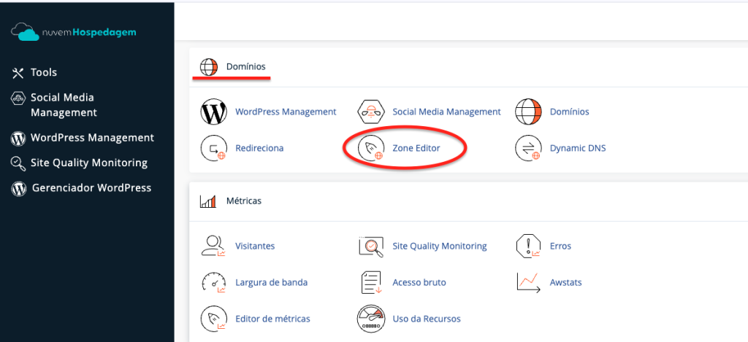The image size is (748, 342).
Task: Select the Awstats chart icon
Action: tap(528, 282)
